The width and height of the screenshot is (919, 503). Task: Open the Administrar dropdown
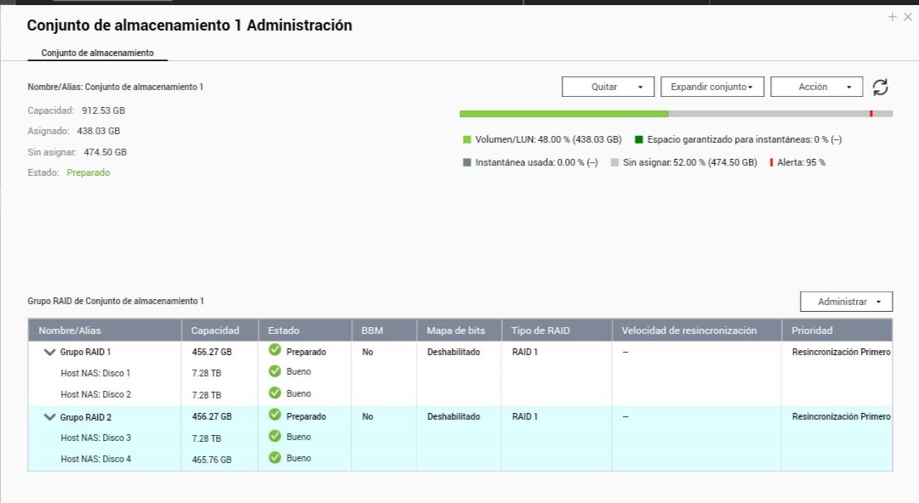coord(846,302)
